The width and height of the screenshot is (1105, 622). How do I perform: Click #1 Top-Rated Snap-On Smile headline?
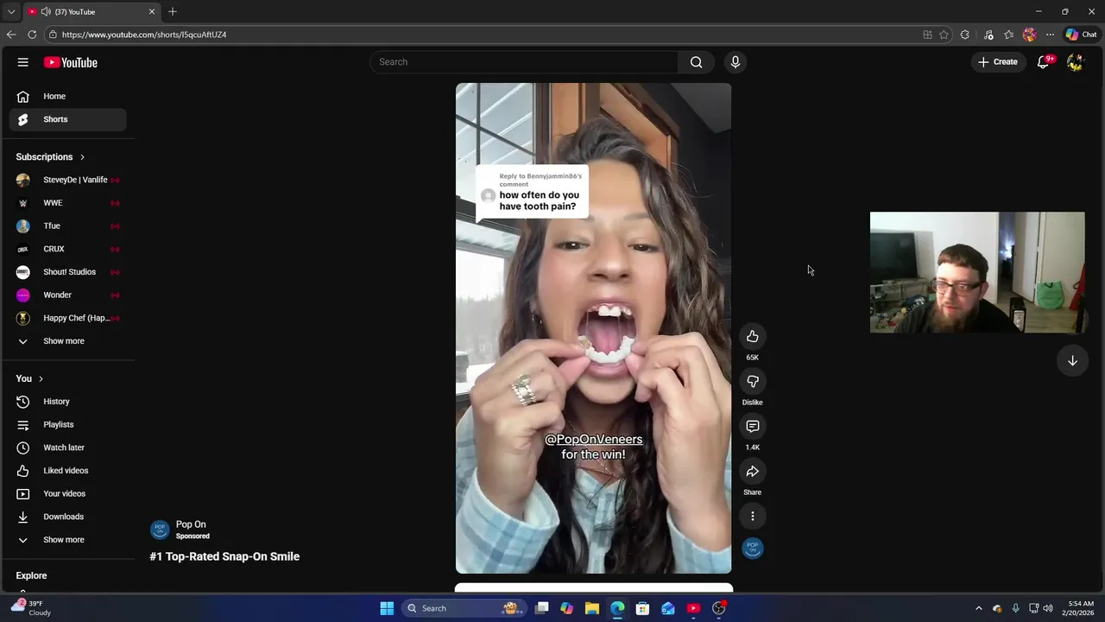pyautogui.click(x=224, y=556)
